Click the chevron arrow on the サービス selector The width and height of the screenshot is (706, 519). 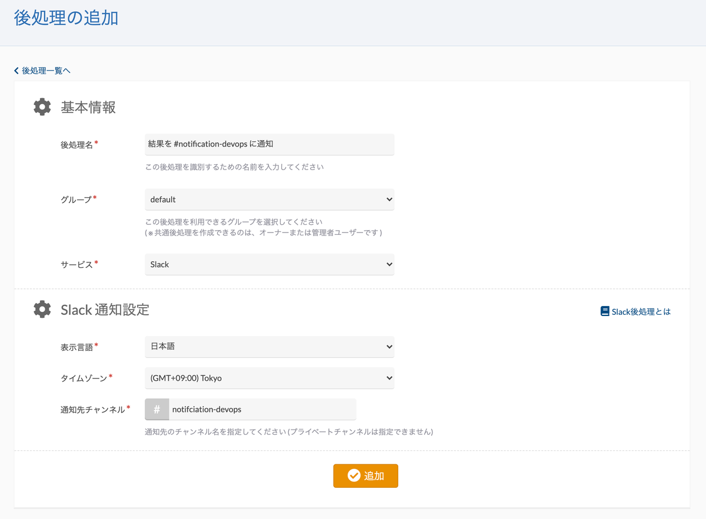click(x=389, y=264)
